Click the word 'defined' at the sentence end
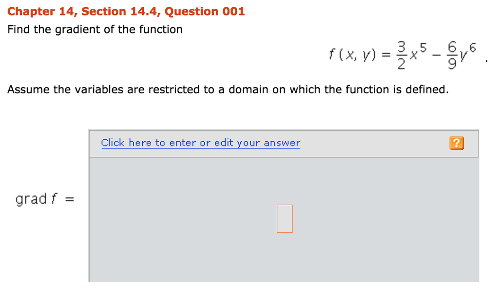 coord(426,90)
